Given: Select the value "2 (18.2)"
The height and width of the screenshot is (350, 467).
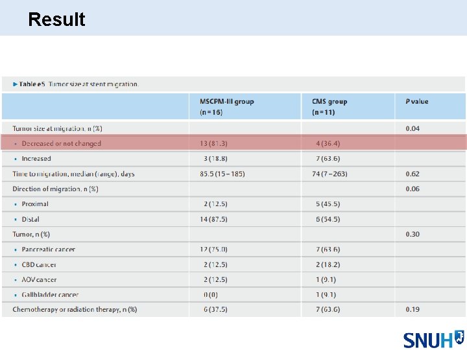Looking at the screenshot, I should pyautogui.click(x=328, y=264).
